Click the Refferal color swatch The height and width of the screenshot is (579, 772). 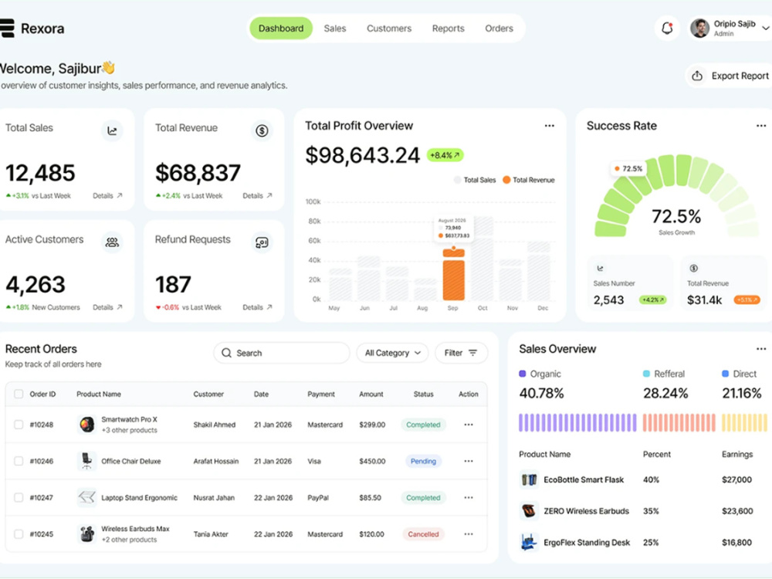coord(646,374)
